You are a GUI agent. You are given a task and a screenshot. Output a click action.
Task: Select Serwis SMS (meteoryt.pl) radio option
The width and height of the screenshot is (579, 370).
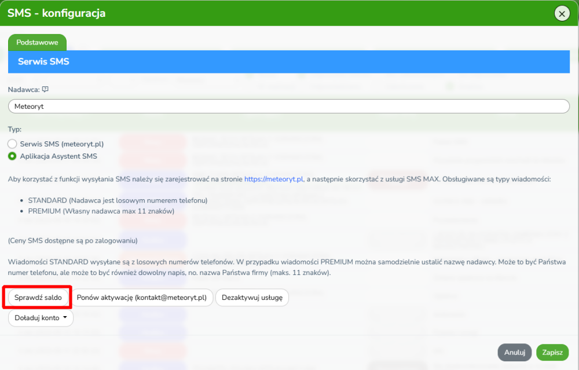coord(12,144)
